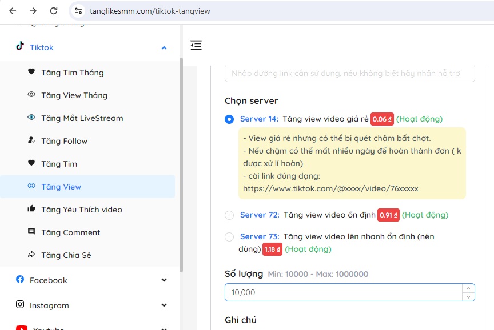Click the YouTube logo icon
The width and height of the screenshot is (494, 330).
tap(21, 328)
